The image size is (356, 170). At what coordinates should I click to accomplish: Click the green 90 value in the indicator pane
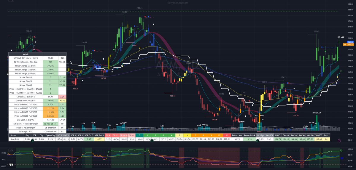click(x=341, y=151)
